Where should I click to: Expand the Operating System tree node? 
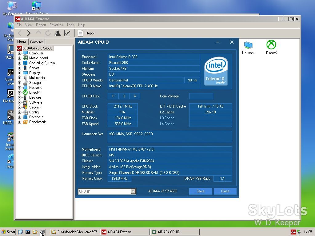(x=19, y=63)
